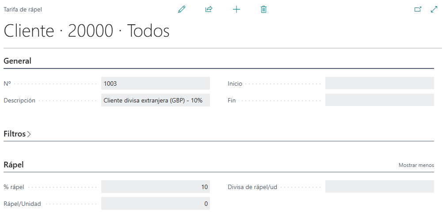Expand the Filtros section
This screenshot has height=216, width=446.
pyautogui.click(x=15, y=134)
